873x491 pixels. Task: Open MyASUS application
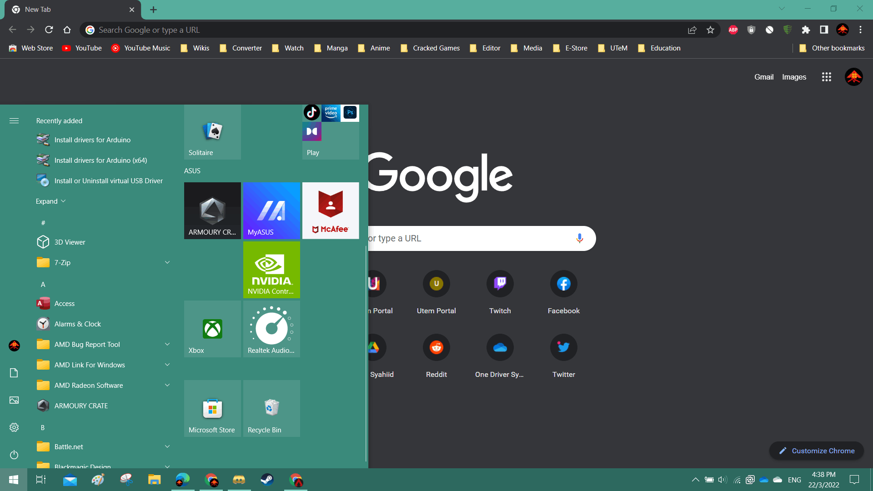271,210
